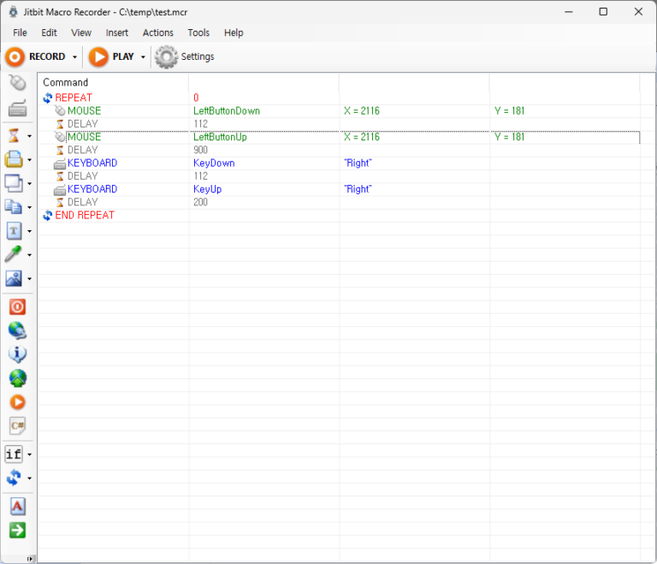
Task: Expand the sidebar via the bottom chevron
Action: pyautogui.click(x=29, y=559)
